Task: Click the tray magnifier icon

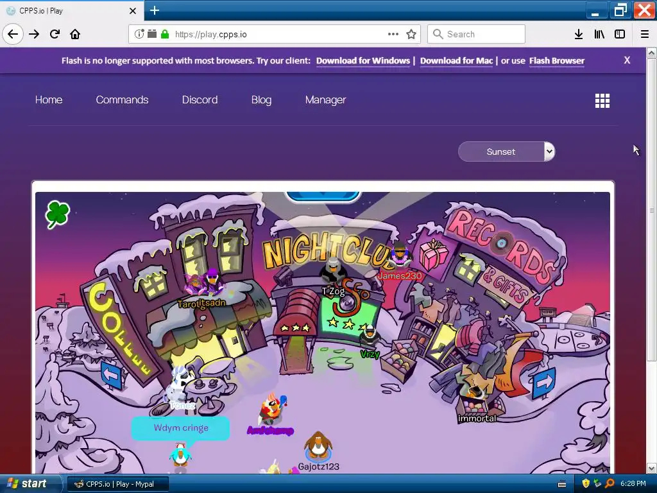Action: click(610, 484)
